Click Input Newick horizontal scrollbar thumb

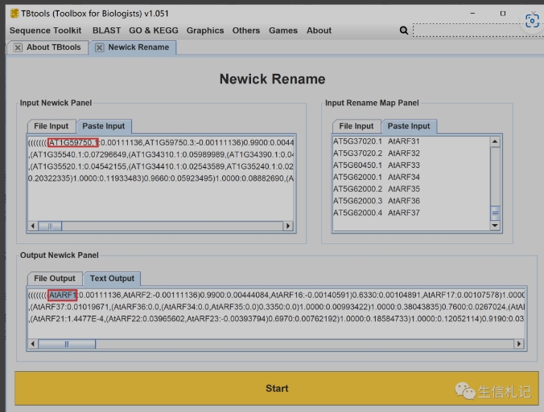pos(50,226)
